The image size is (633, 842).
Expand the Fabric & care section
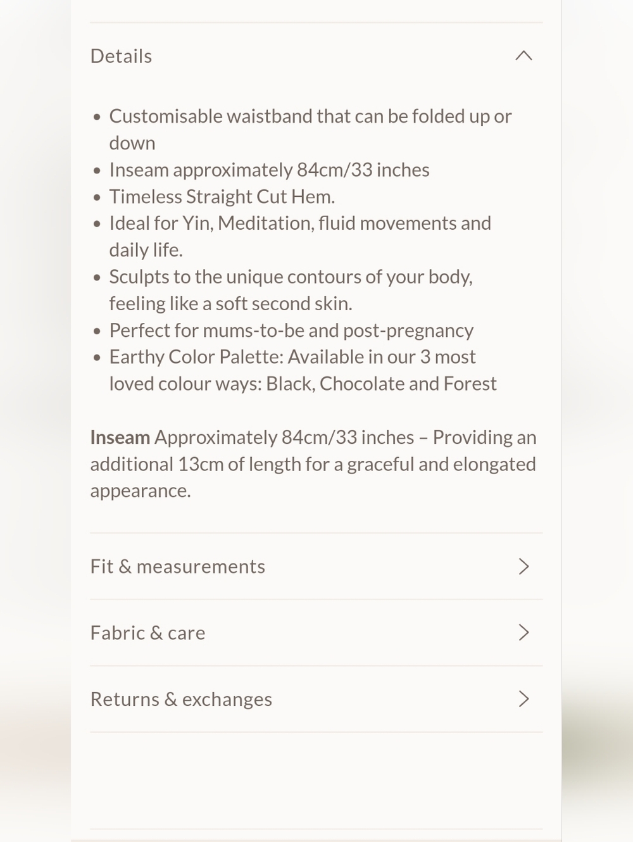(316, 632)
